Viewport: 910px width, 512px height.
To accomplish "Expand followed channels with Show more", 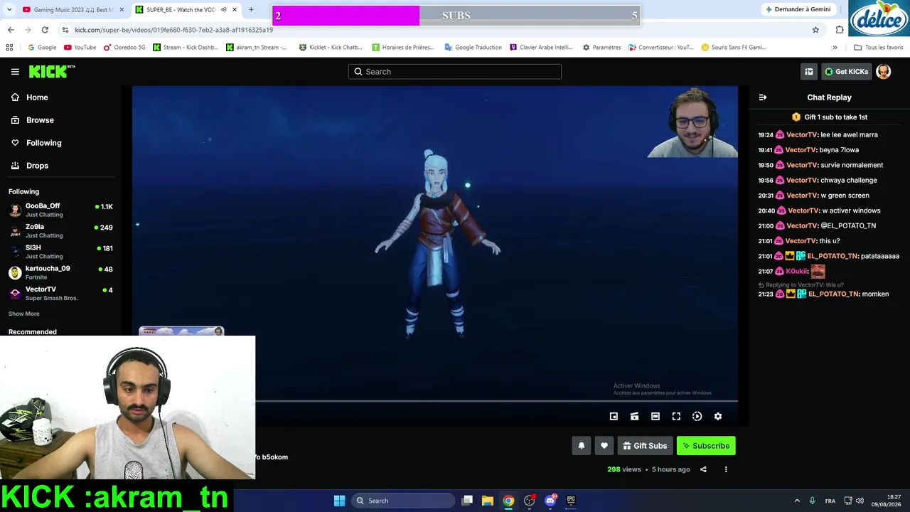I will tap(24, 314).
